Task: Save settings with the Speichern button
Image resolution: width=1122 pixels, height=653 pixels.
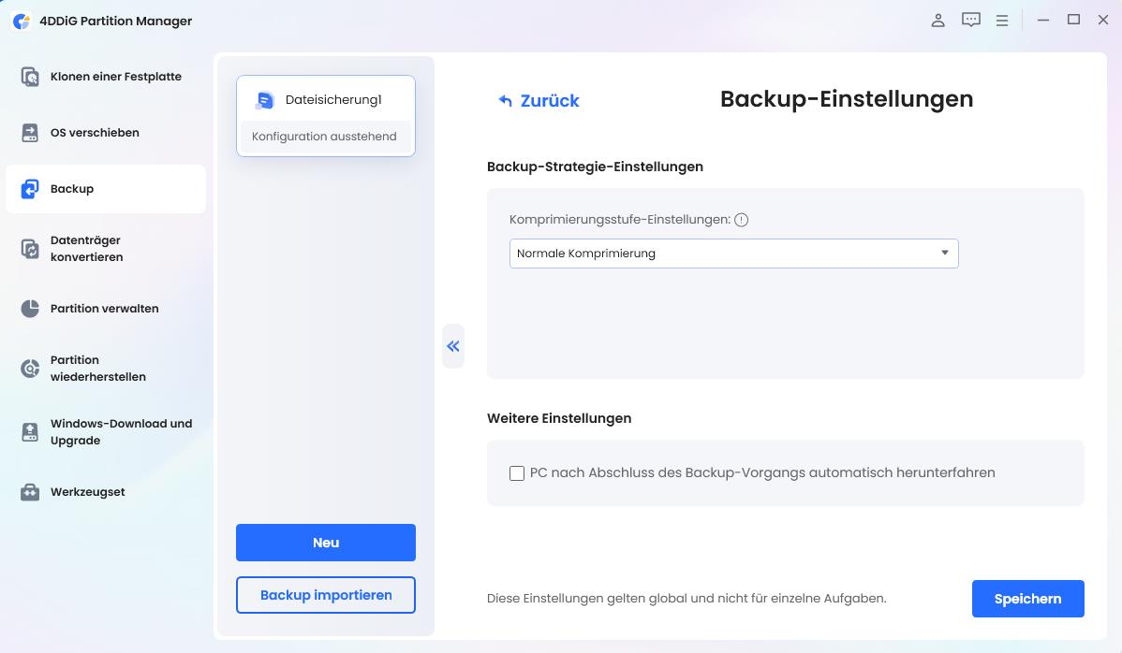Action: click(1027, 599)
